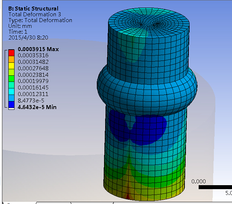
Task: Click the '0.00035316' legend value
Action: [33, 55]
